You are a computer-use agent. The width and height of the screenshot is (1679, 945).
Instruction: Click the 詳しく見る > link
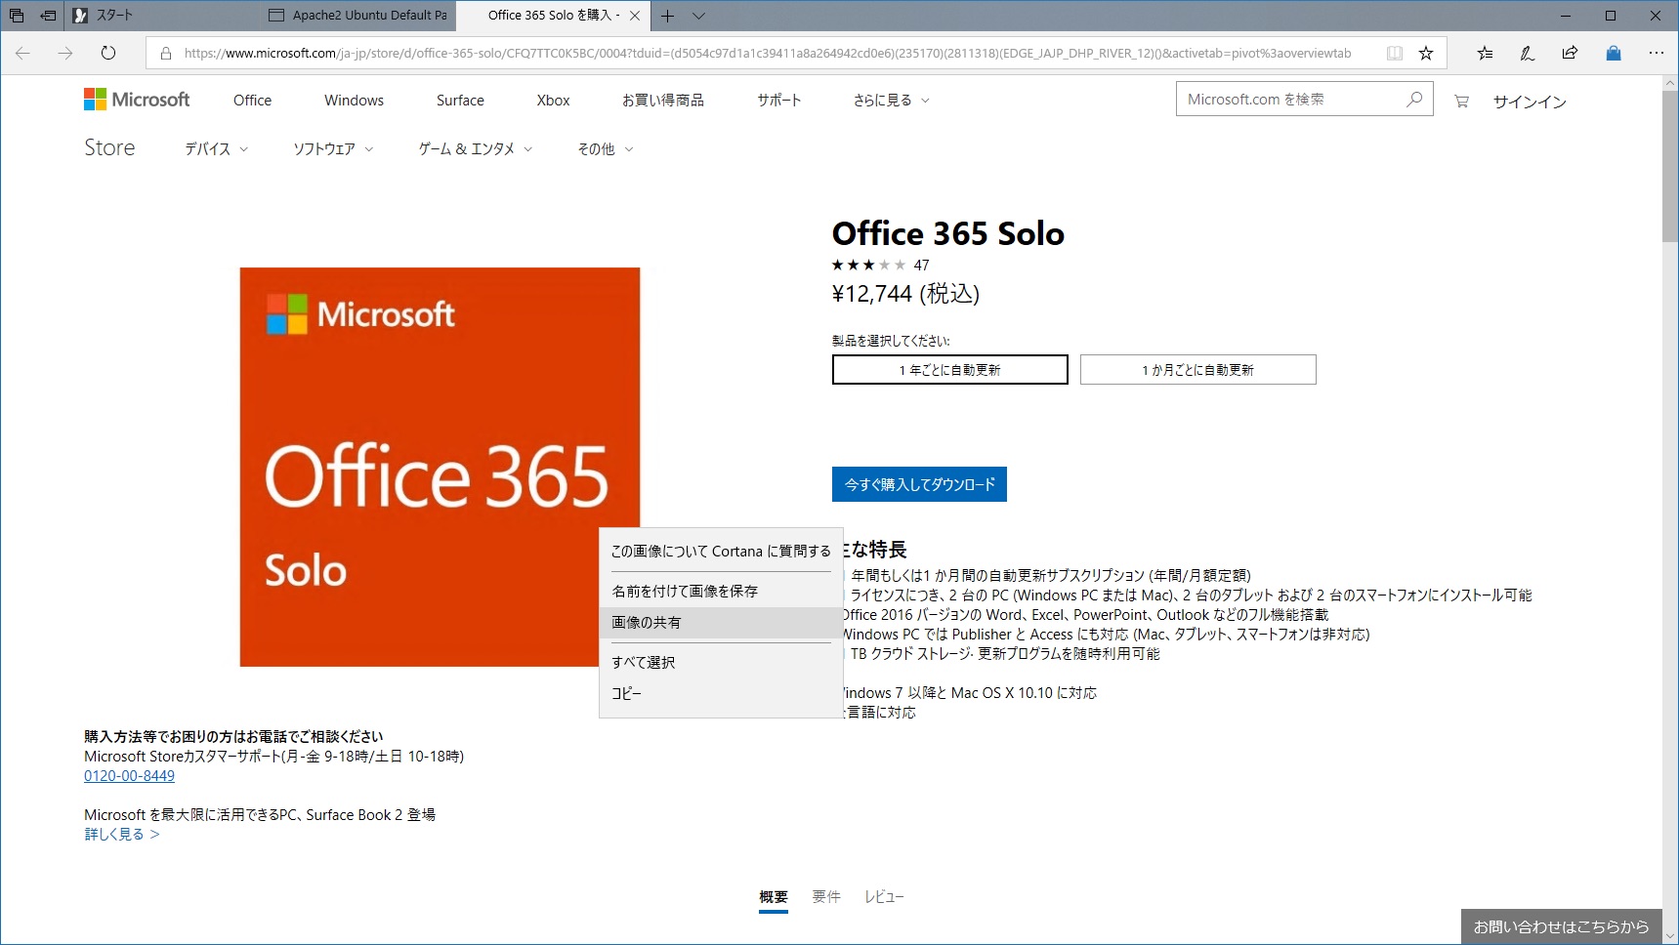click(x=122, y=835)
